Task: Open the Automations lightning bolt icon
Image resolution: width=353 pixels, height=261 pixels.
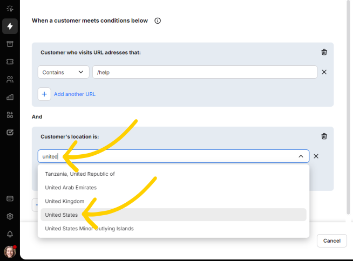Action: tap(10, 26)
